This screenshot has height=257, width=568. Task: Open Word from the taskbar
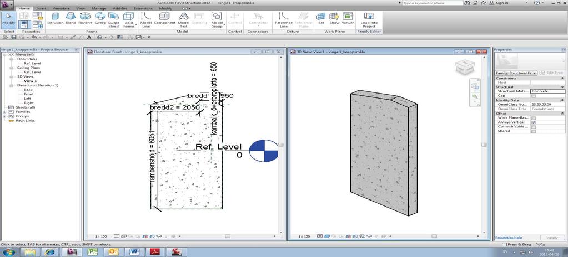(x=134, y=251)
